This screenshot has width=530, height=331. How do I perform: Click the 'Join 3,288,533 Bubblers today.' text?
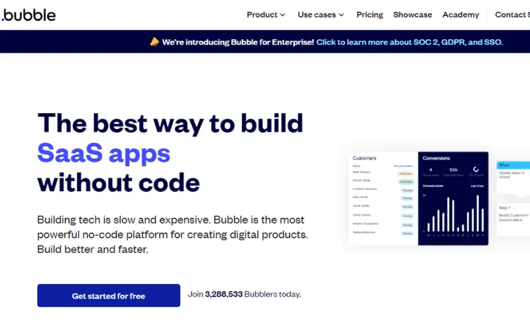(x=244, y=294)
